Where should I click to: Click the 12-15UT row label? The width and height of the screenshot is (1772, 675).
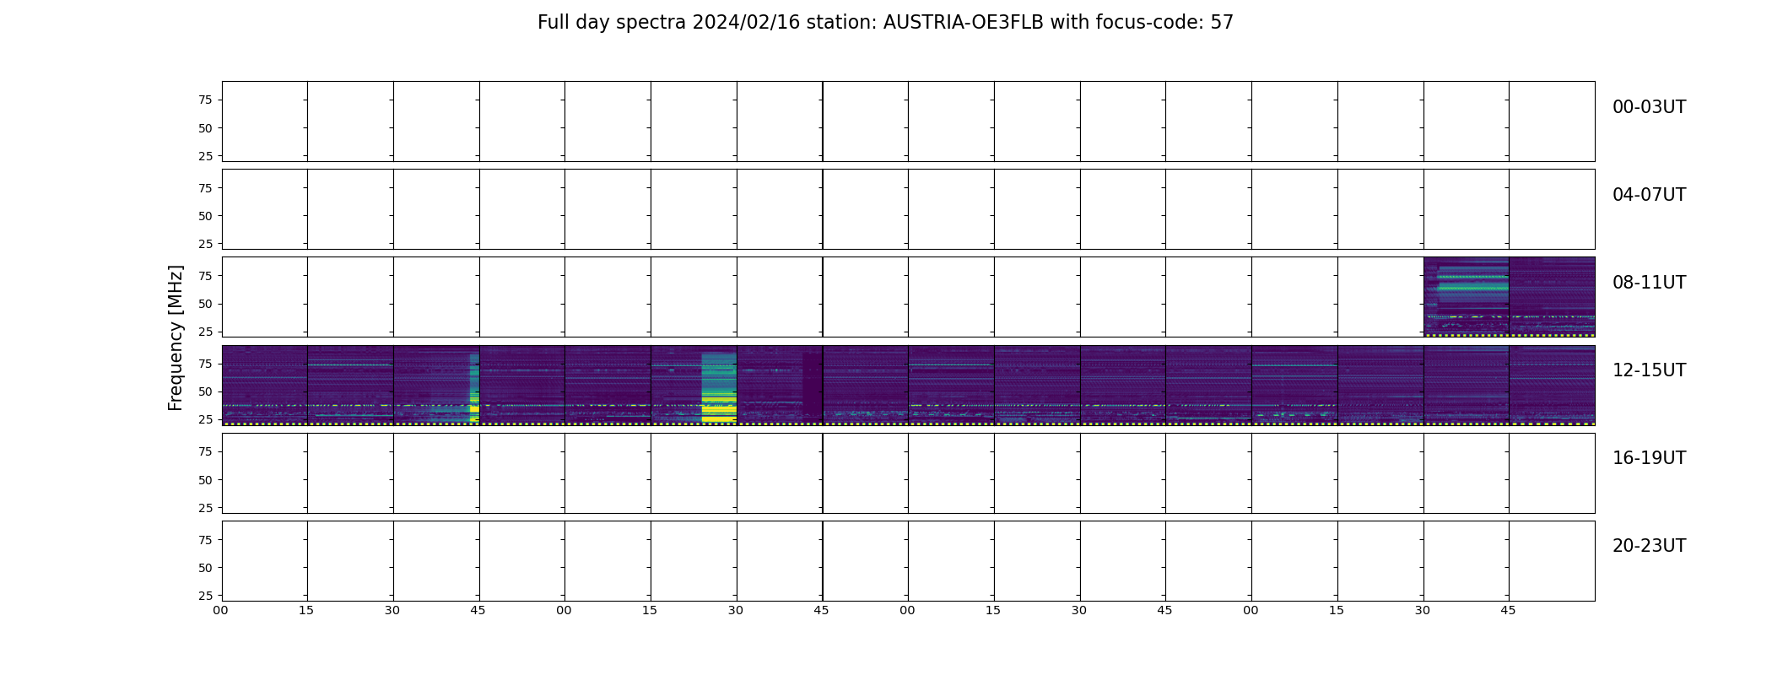(1649, 370)
